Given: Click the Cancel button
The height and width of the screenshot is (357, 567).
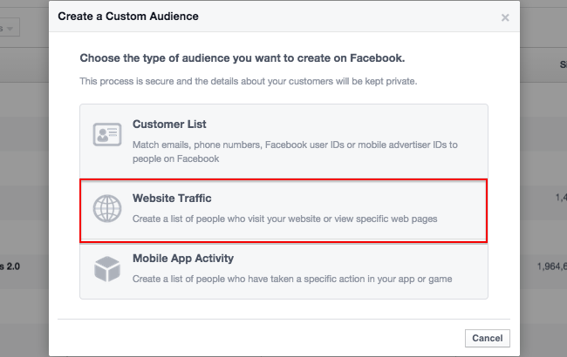Looking at the screenshot, I should 487,338.
